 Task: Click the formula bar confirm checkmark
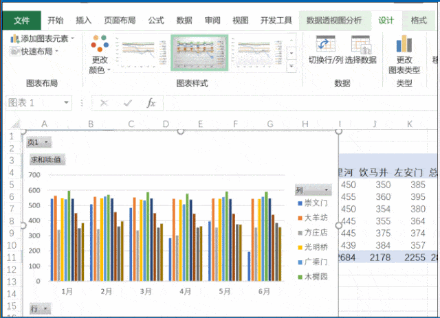[127, 103]
